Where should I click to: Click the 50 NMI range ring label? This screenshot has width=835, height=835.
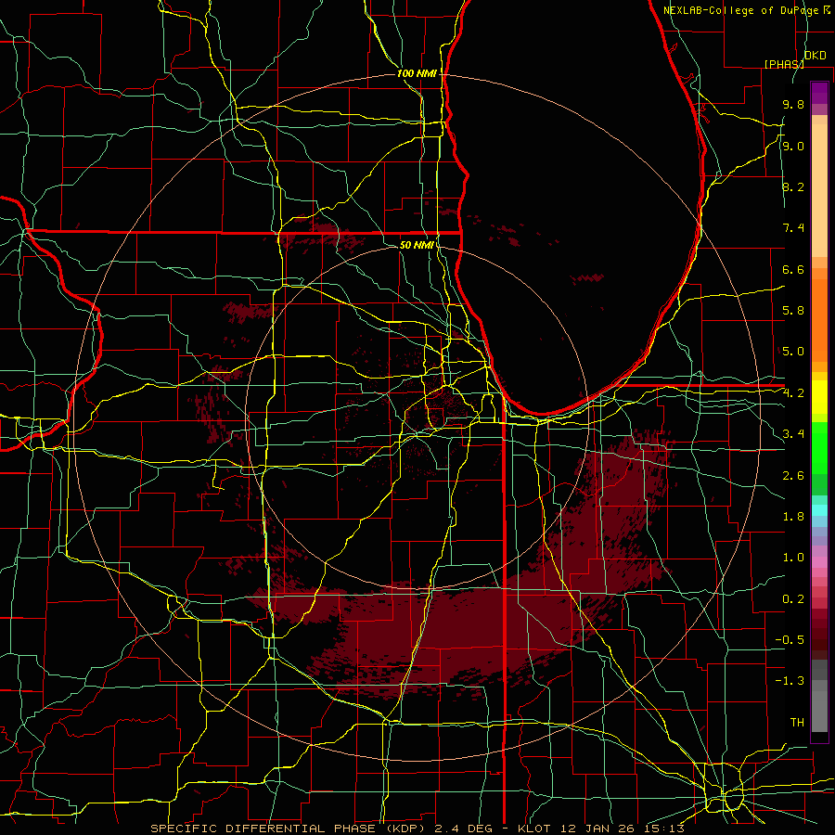click(417, 245)
